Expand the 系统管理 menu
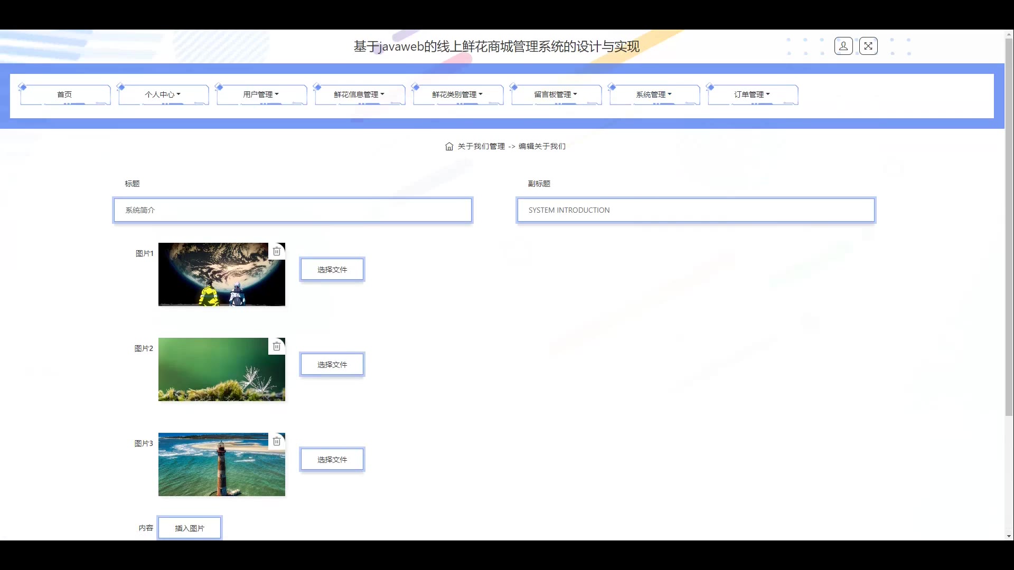The width and height of the screenshot is (1014, 570). (654, 94)
